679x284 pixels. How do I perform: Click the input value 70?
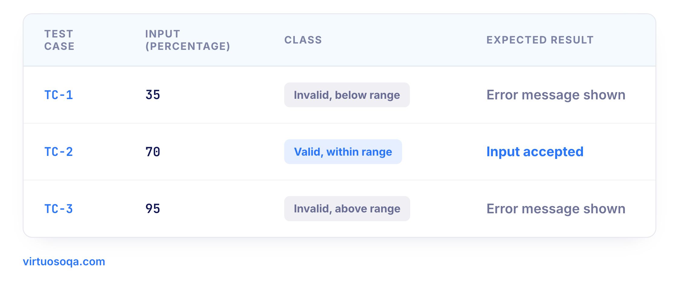(153, 152)
